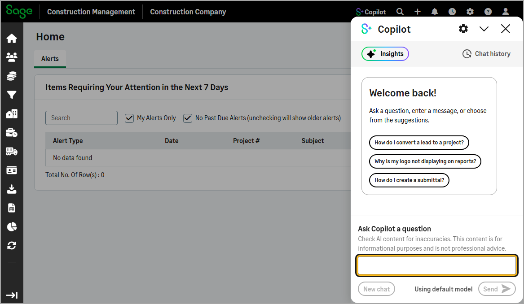Click the Ask Copilot input field

pos(436,265)
